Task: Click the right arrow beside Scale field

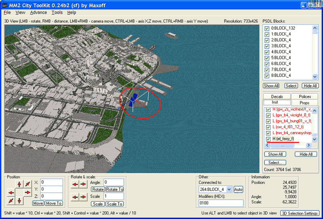Action: [83, 197]
